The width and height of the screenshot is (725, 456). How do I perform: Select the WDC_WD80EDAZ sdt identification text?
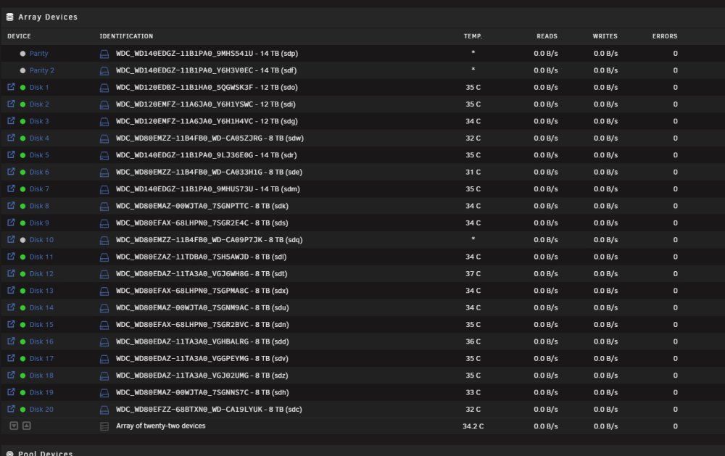click(x=202, y=274)
